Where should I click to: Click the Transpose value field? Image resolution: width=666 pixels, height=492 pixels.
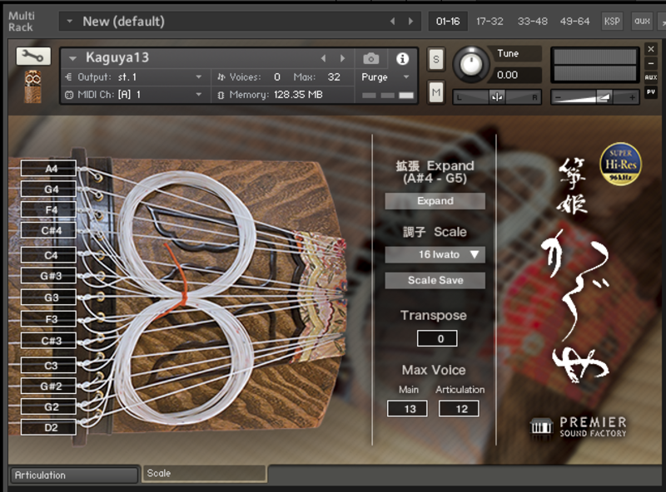coord(437,338)
